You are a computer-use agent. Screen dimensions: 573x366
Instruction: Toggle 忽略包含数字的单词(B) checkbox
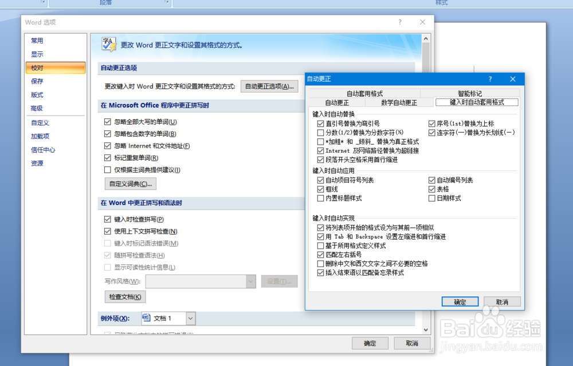pyautogui.click(x=108, y=134)
